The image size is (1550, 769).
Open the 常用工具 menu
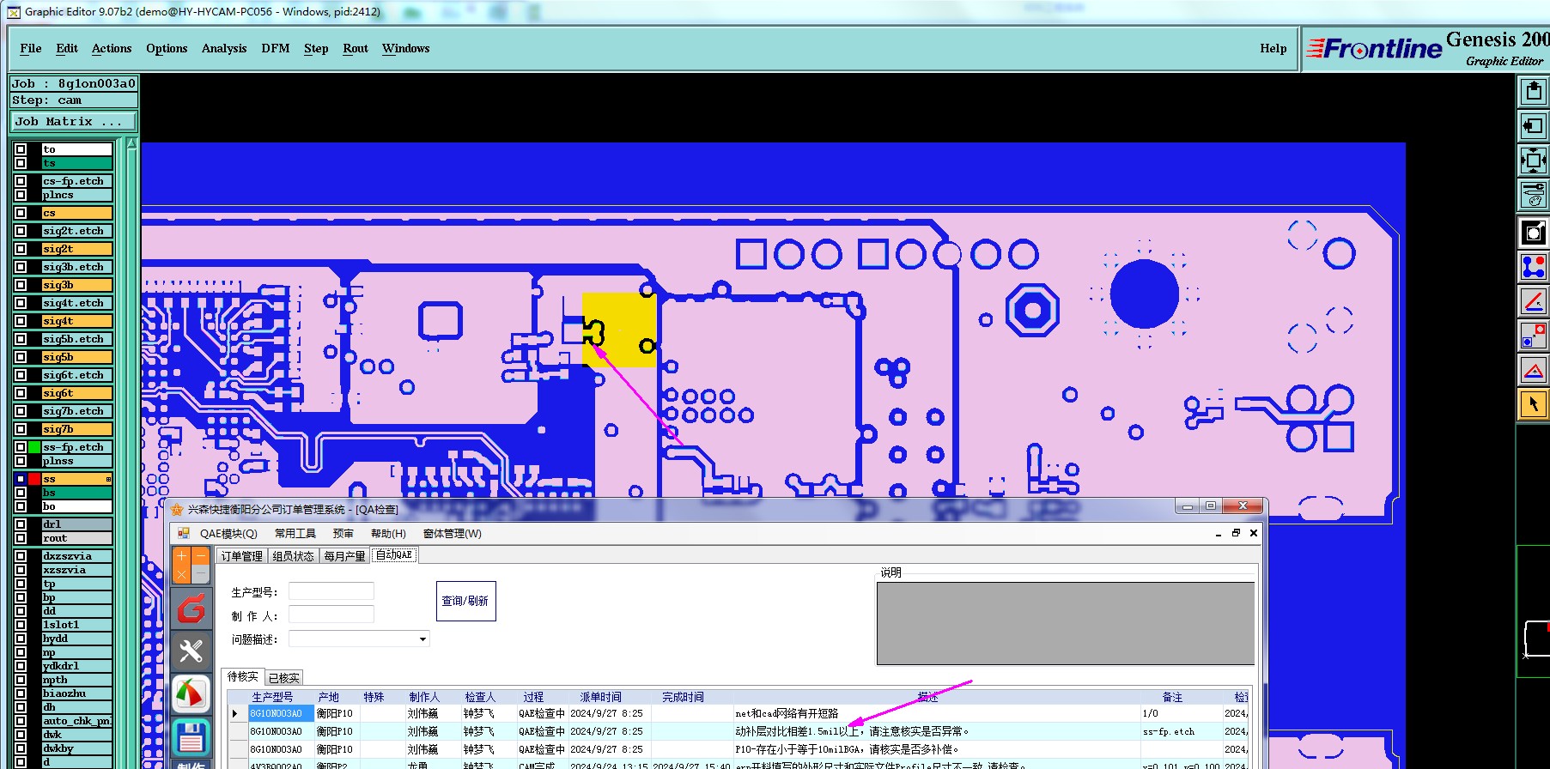pos(295,534)
